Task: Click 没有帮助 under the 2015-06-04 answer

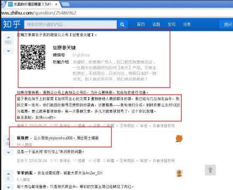Action: pyautogui.click(x=127, y=161)
